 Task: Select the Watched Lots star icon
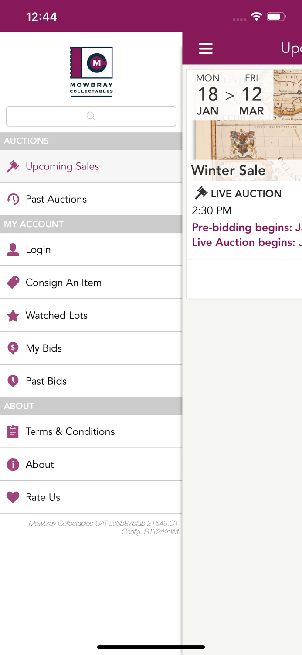tap(13, 315)
